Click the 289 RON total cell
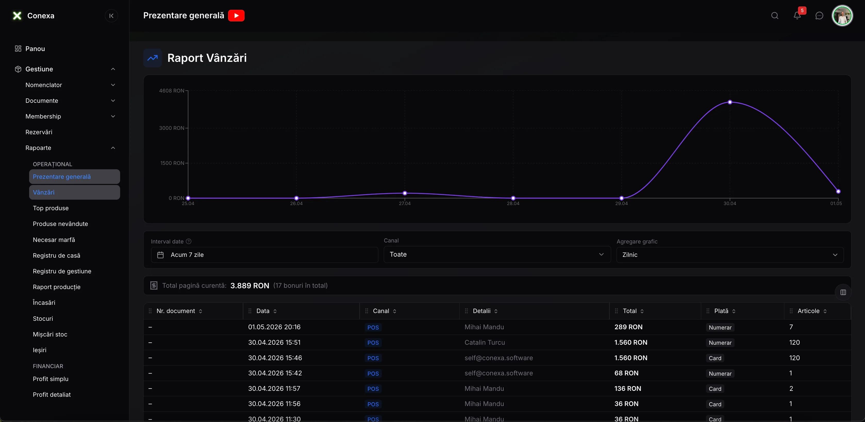Screen dimensions: 865x422 [x=628, y=327]
